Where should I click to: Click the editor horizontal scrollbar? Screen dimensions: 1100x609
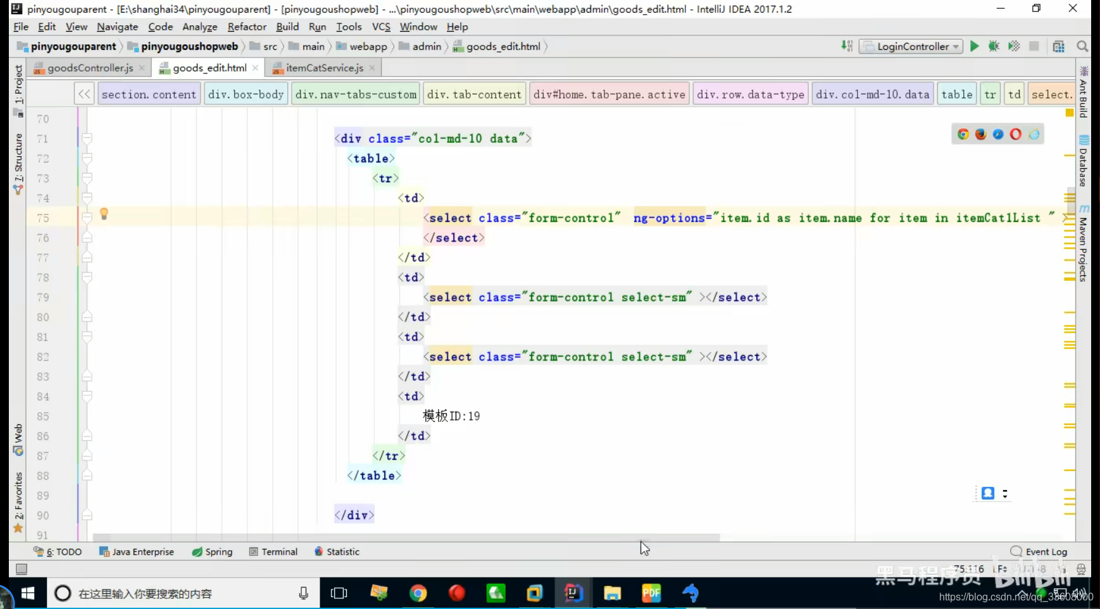[406, 538]
